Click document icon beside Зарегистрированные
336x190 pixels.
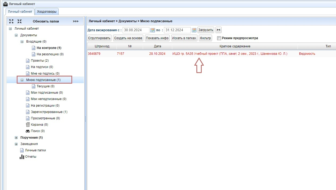(28, 112)
